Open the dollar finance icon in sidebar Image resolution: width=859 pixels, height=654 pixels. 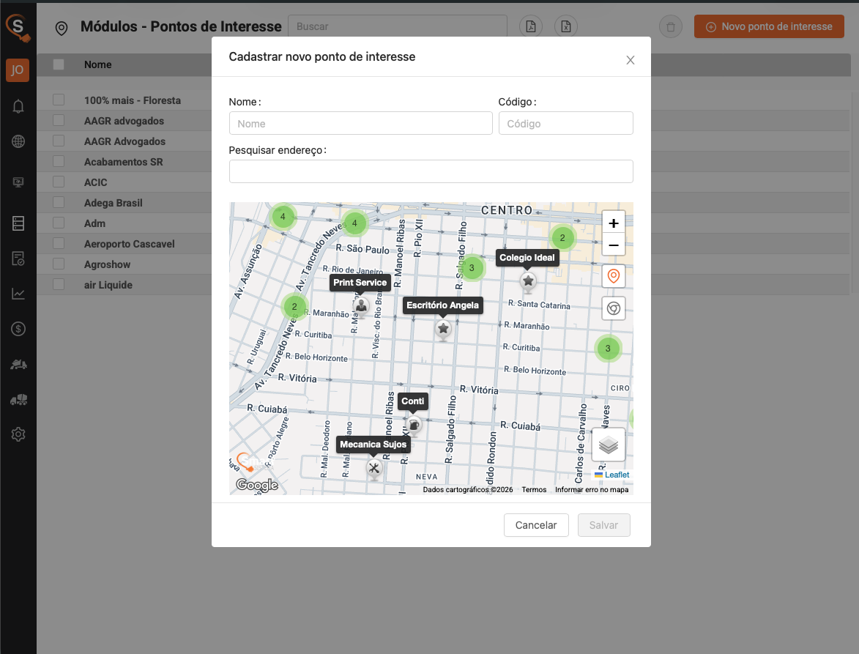[x=18, y=329]
